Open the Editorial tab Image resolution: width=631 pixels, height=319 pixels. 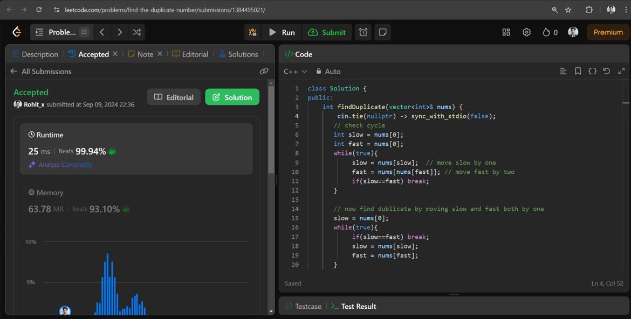pos(190,54)
